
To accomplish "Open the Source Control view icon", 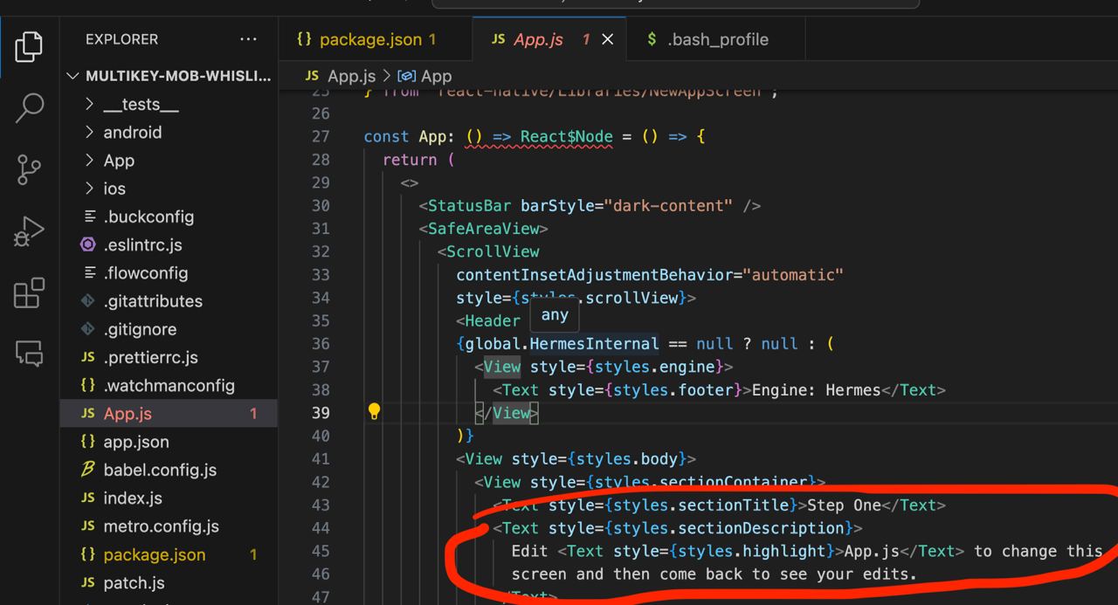I will (29, 169).
